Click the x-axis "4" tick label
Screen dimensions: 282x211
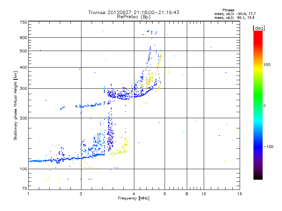[134, 194]
